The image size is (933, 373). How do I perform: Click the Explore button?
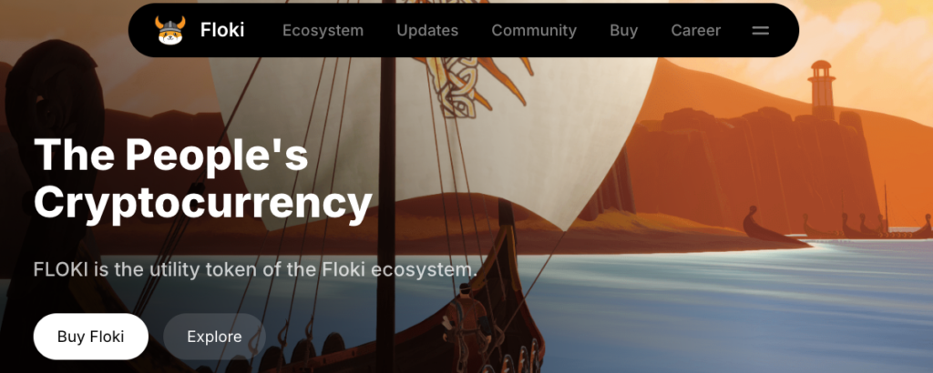pos(214,337)
